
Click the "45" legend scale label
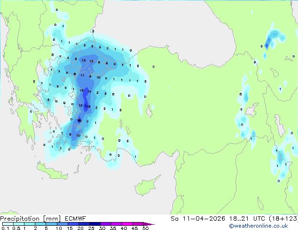point(134,228)
